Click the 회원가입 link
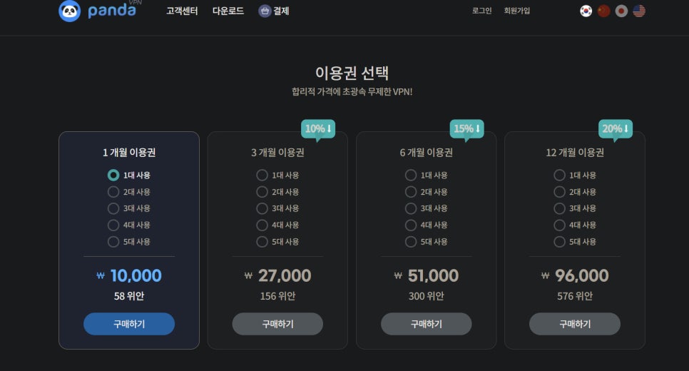The height and width of the screenshot is (371, 689). point(516,11)
